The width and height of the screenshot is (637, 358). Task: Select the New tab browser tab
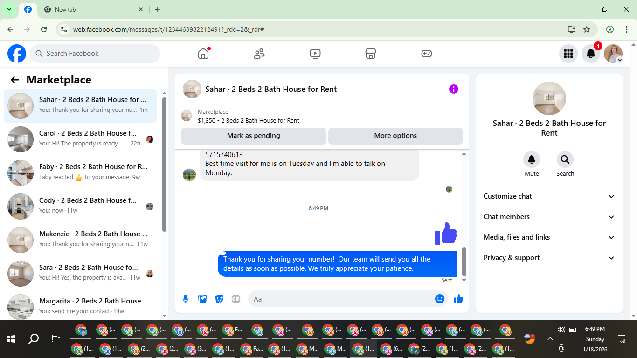tap(94, 9)
